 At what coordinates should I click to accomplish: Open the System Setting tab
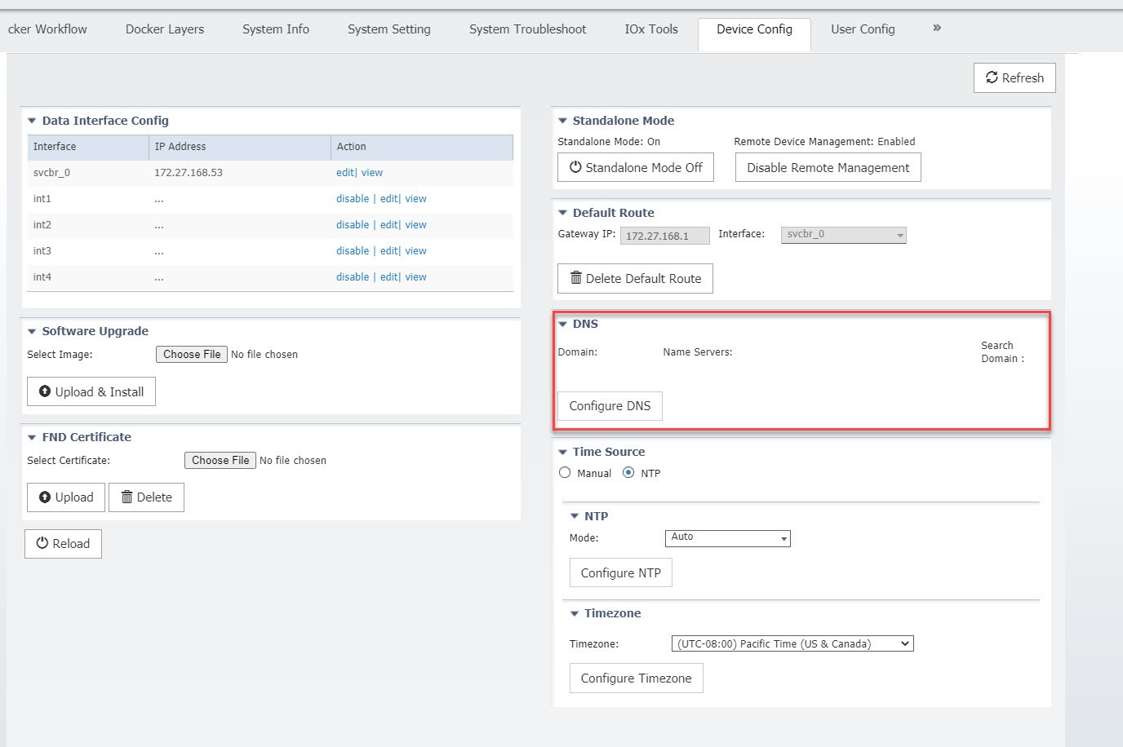coord(388,29)
